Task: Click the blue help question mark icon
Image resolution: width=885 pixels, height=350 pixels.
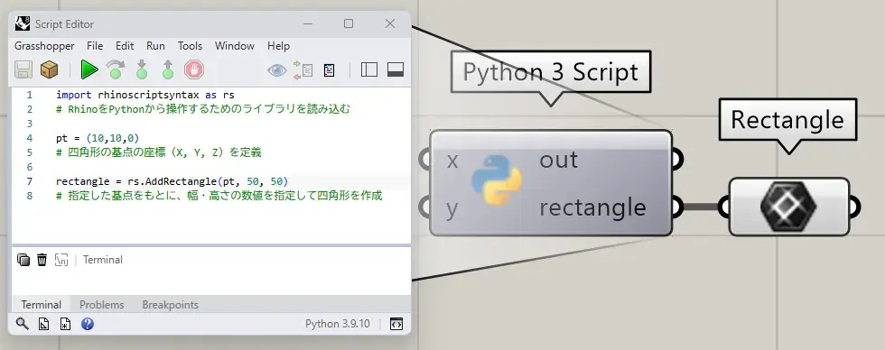Action: pos(88,324)
